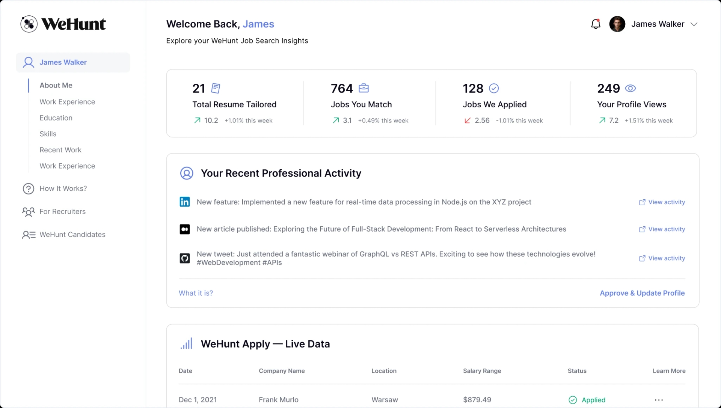View activity for the GraphQL webinar tweet
Screen dimensions: 721x408
point(662,258)
